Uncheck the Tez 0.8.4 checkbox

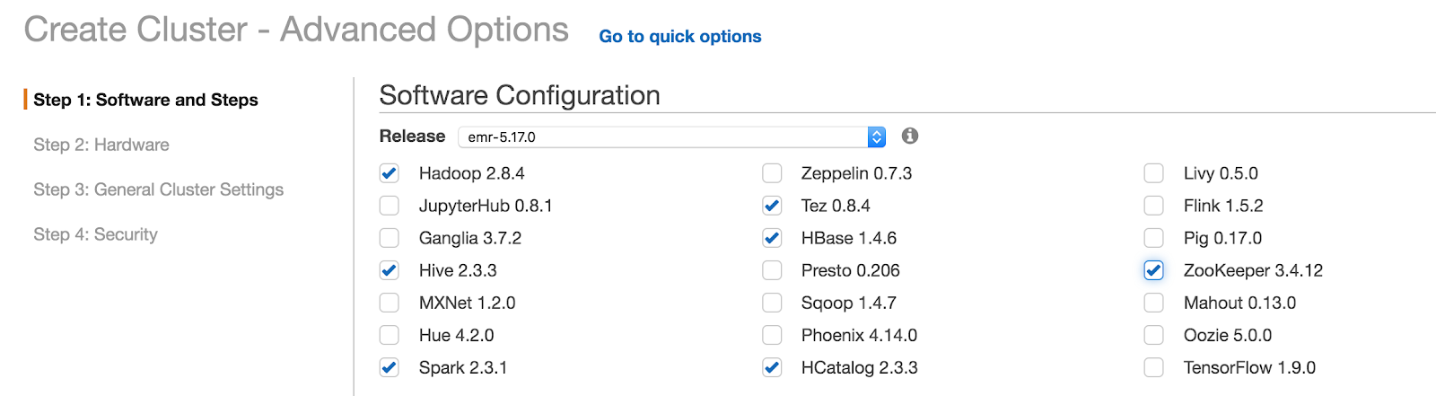[x=772, y=206]
